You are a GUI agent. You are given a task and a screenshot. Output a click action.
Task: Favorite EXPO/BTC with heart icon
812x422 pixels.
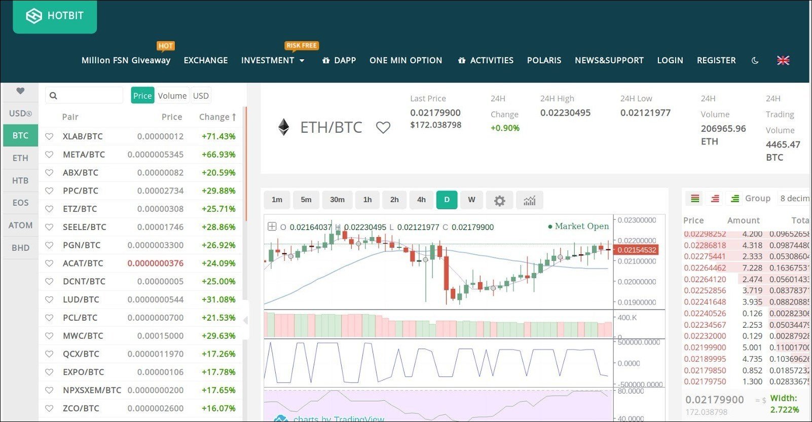(x=49, y=372)
